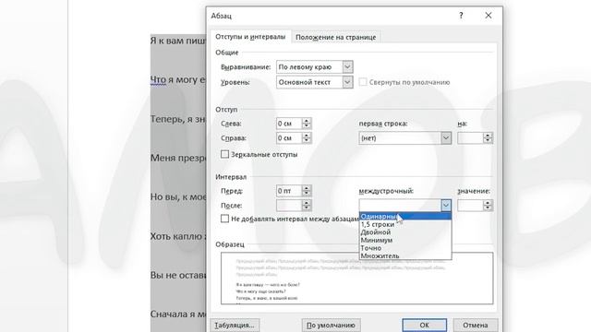Confirm the dialog with OK
Screen dimensions: 591x332
point(425,326)
